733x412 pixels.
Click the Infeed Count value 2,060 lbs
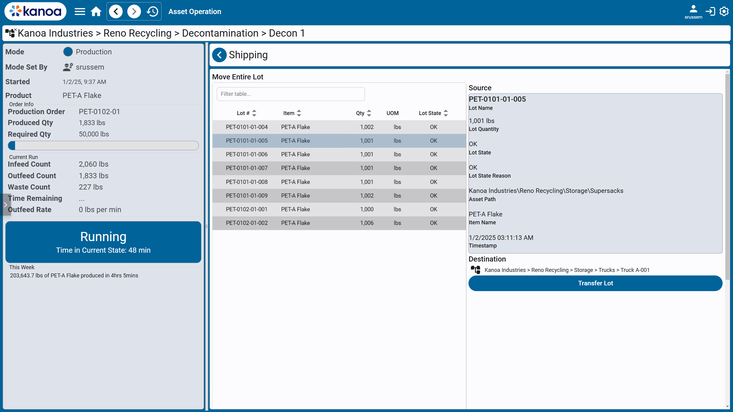click(x=93, y=164)
